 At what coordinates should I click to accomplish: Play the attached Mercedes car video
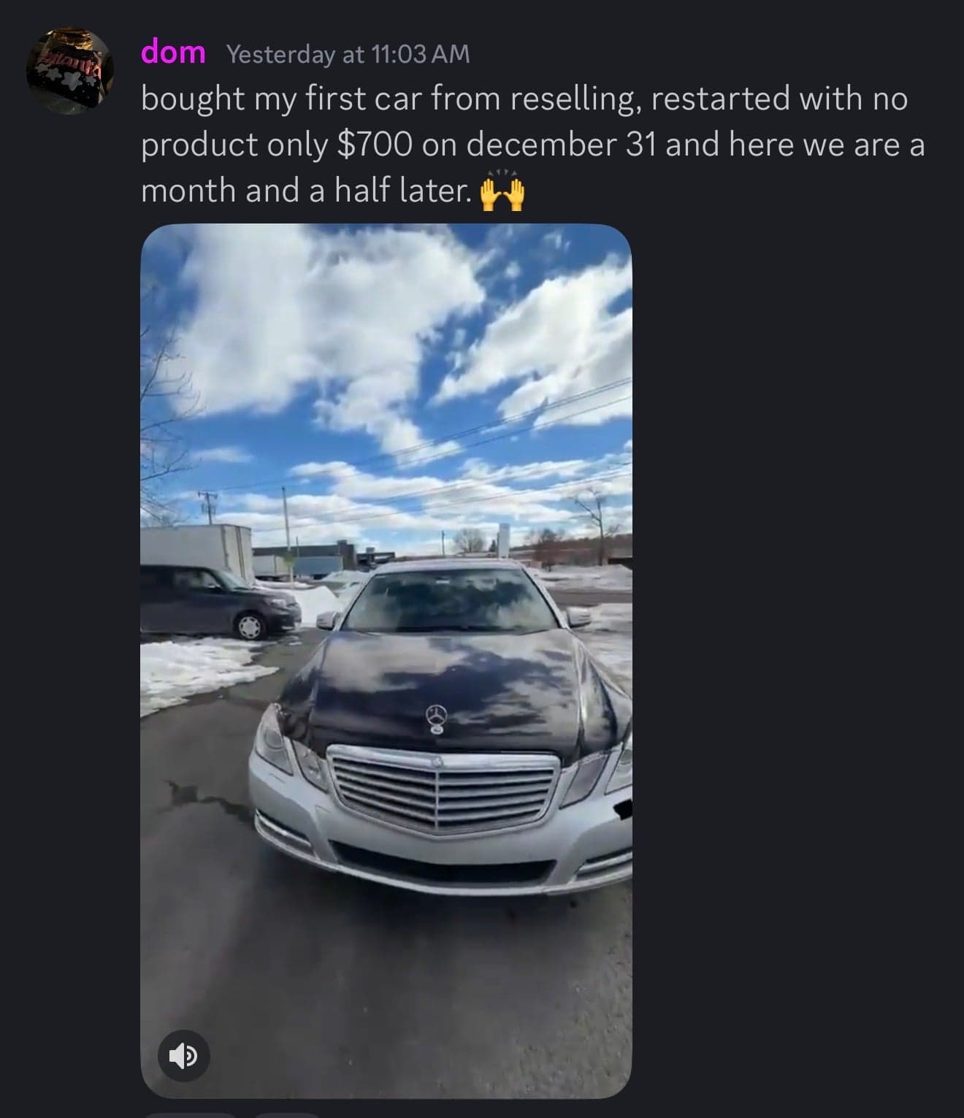[386, 660]
